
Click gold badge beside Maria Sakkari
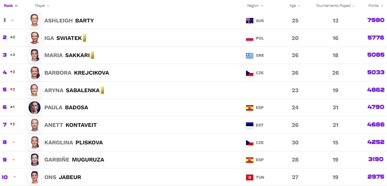point(92,55)
